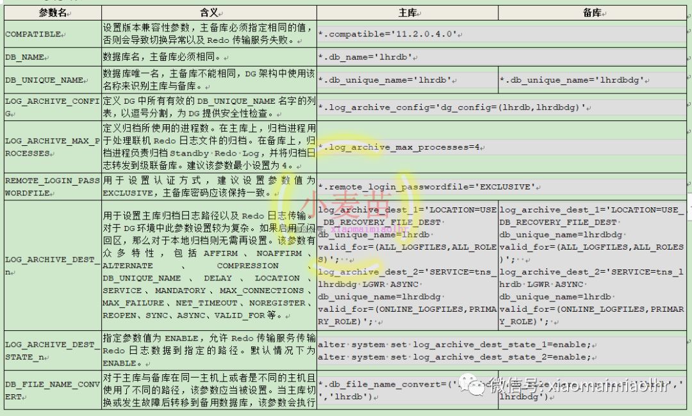Click primary *.db_file_name_convert value
Viewport: 692px width, 416px height.
(x=408, y=390)
